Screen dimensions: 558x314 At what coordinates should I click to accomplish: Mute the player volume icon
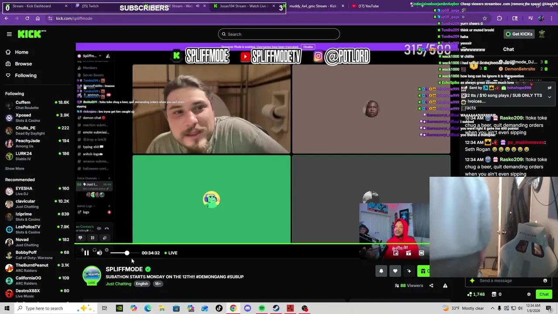click(x=99, y=253)
